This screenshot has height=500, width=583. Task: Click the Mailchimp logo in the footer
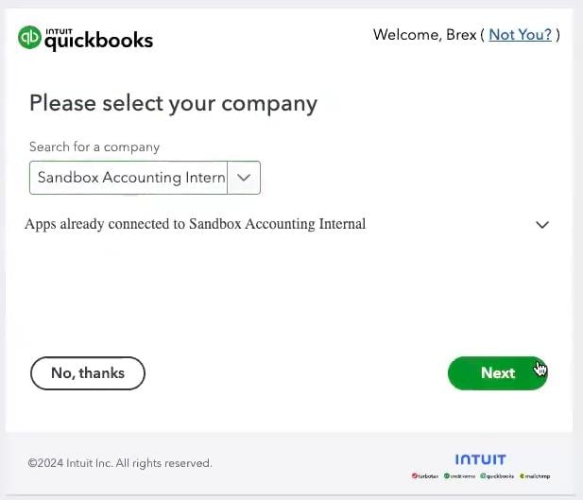534,475
